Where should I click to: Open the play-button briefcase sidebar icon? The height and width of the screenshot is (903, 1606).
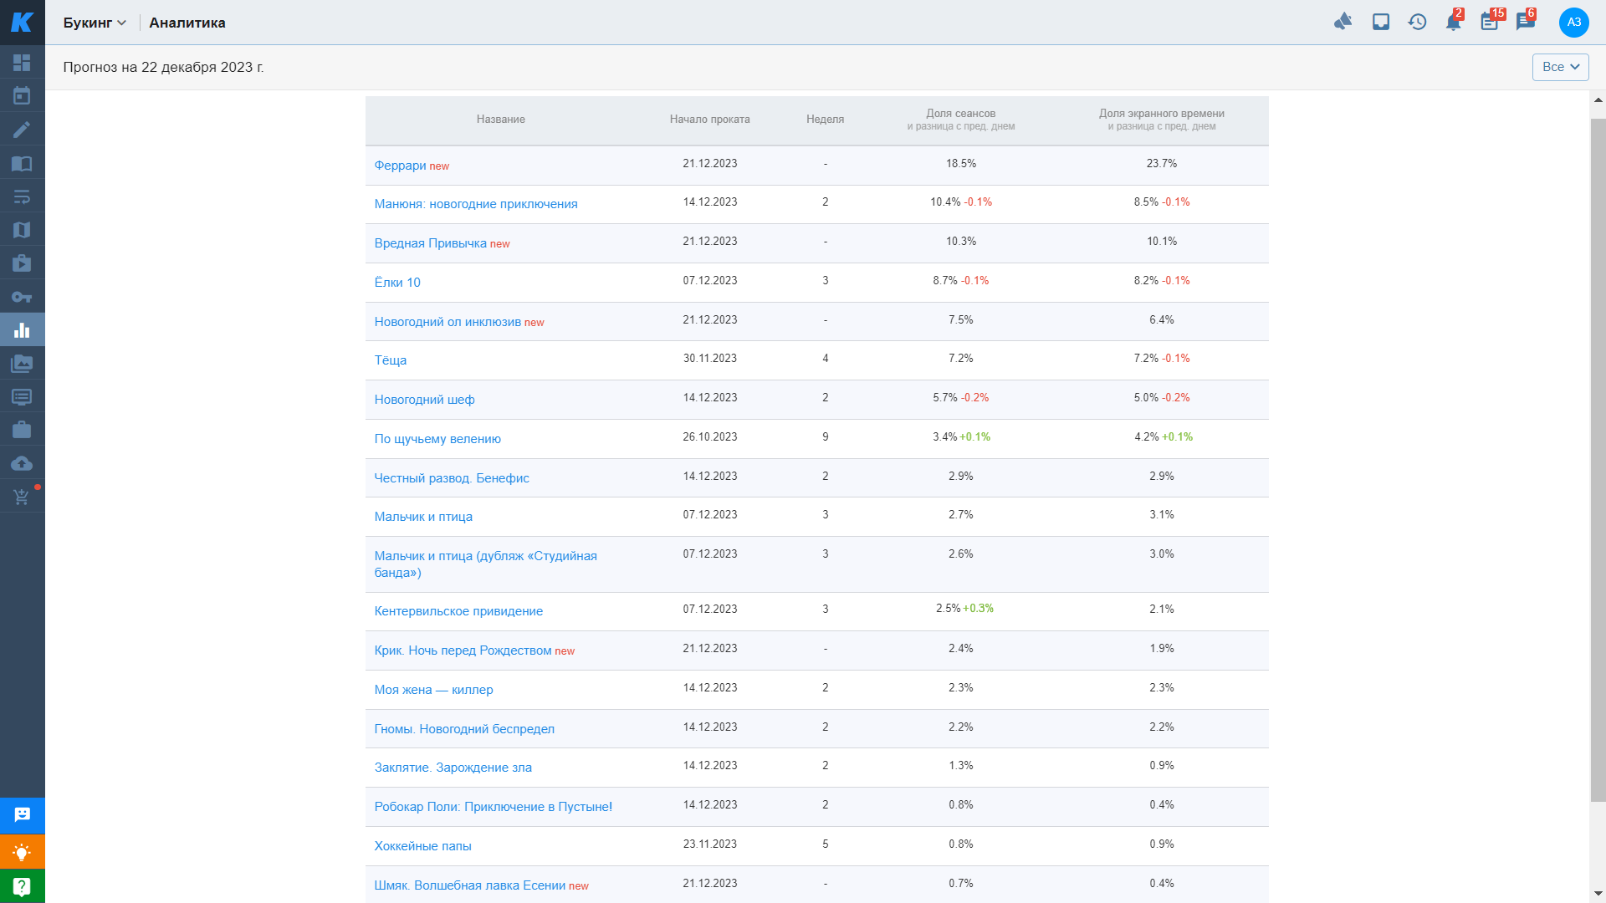click(22, 263)
